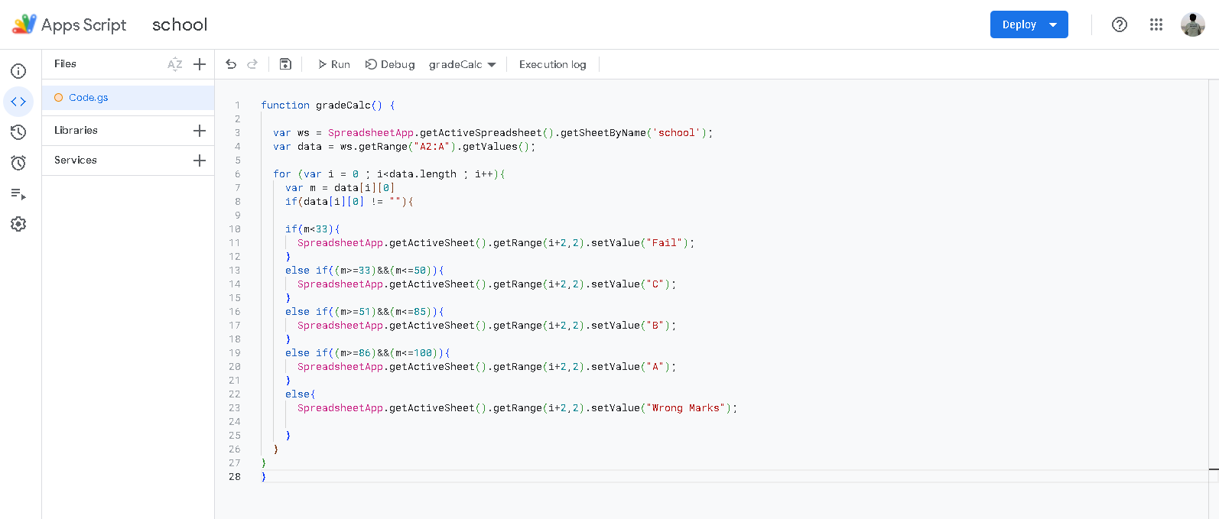Click the Files panel header
This screenshot has height=519, width=1219.
tap(65, 64)
